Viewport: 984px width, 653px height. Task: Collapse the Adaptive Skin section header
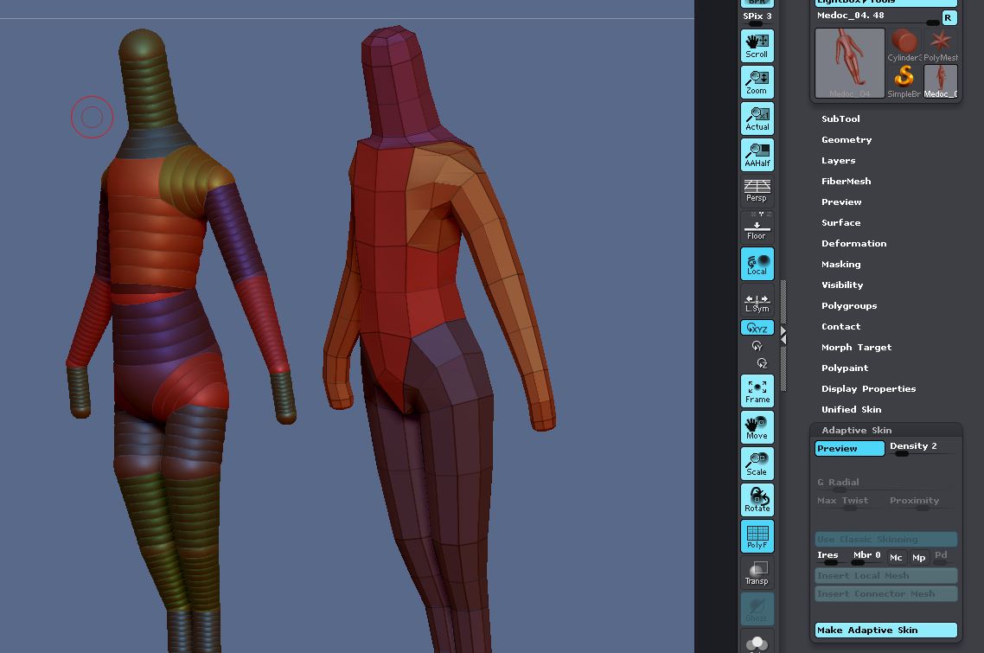coord(857,430)
